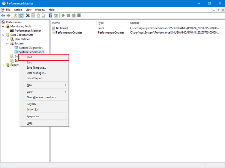The width and height of the screenshot is (225, 168).
Task: Choose Refresh from the context menu
Action: [44, 104]
